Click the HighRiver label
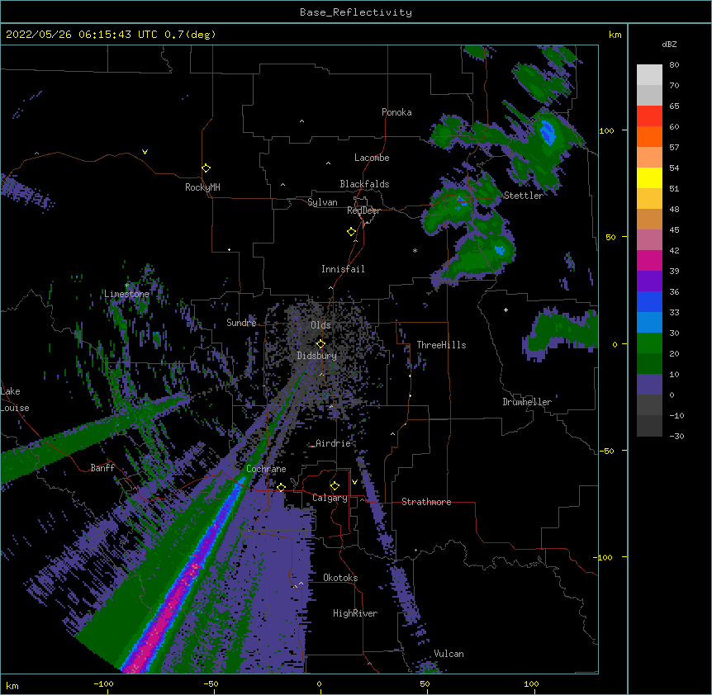Viewport: 712px width, 695px height. pyautogui.click(x=355, y=613)
